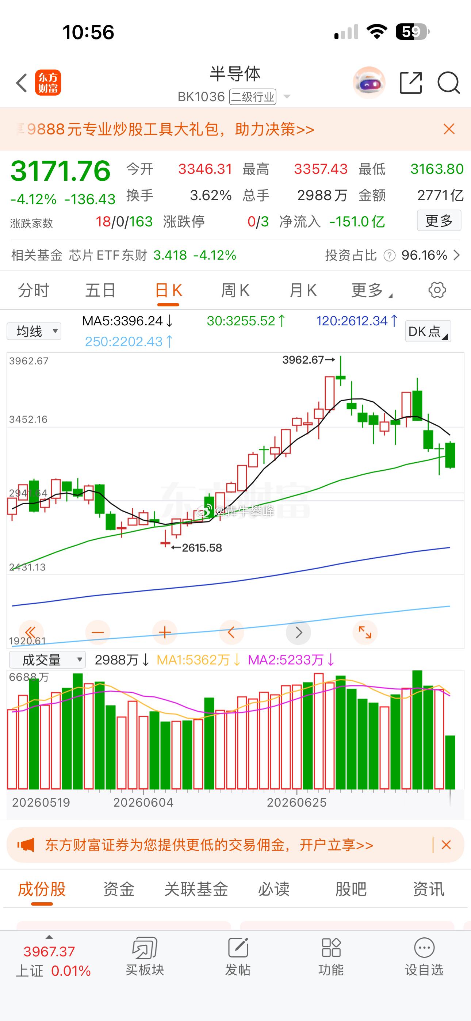Open the AI robot assistant

369,83
